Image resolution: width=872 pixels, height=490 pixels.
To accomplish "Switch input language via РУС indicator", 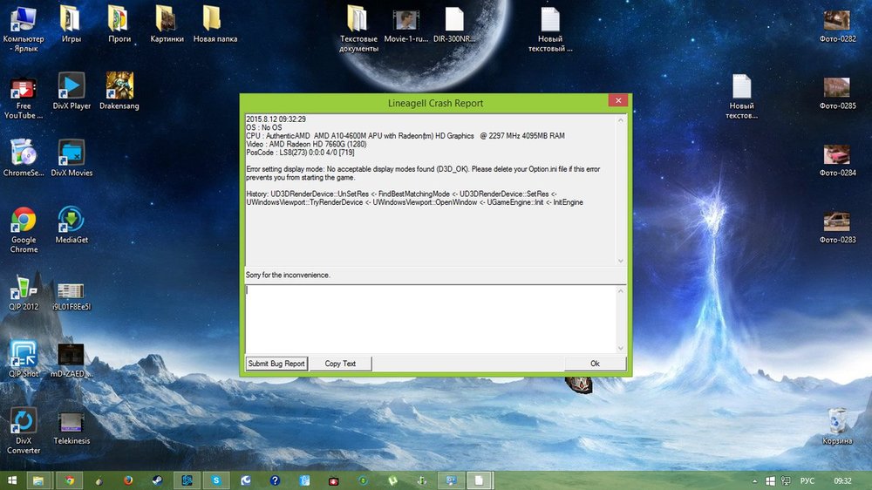I will tap(808, 480).
